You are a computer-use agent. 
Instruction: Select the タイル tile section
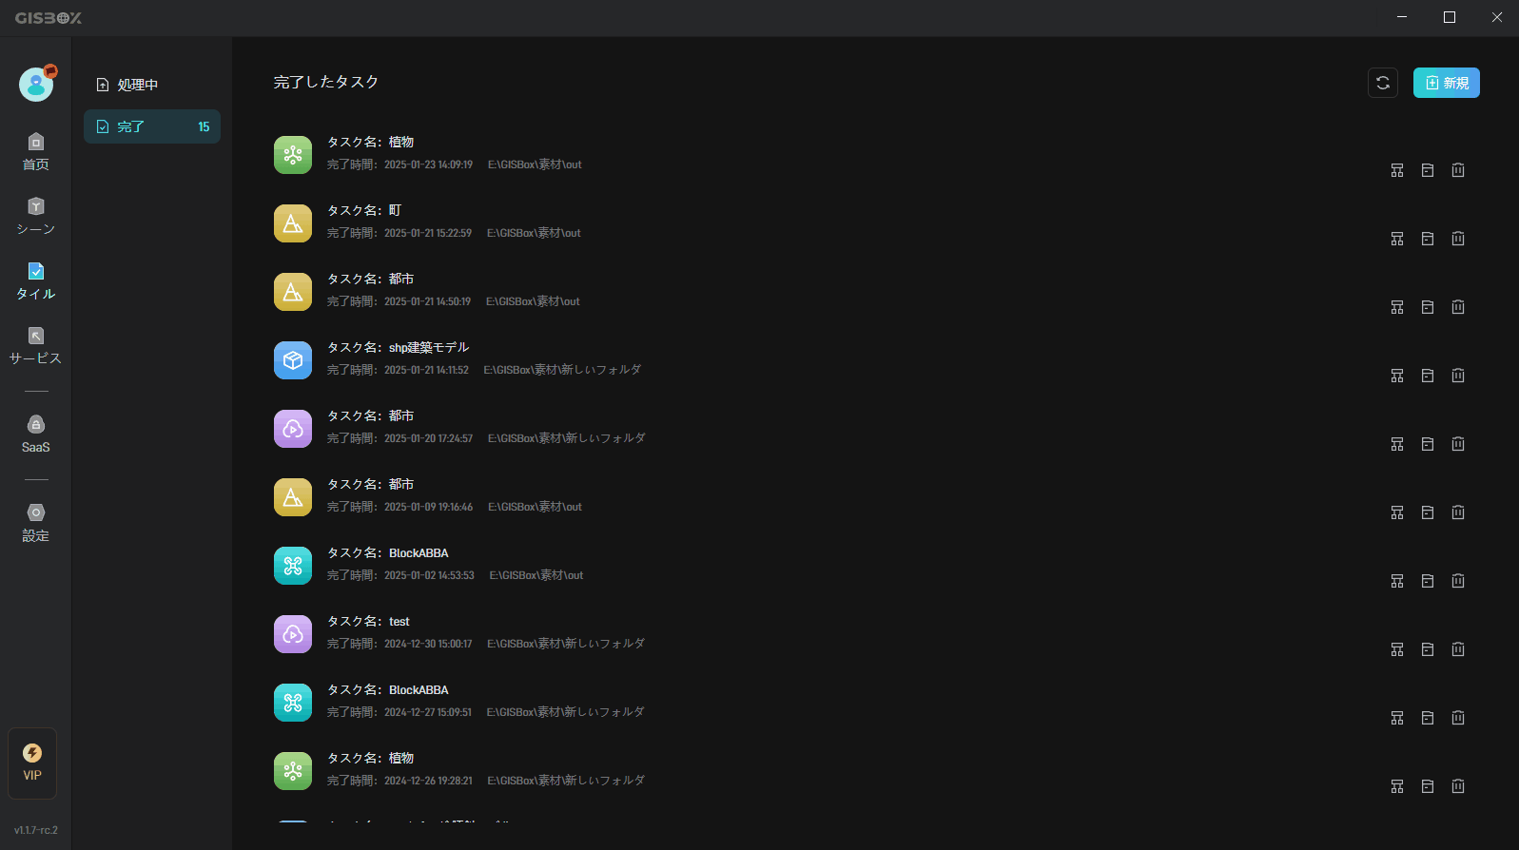click(35, 281)
